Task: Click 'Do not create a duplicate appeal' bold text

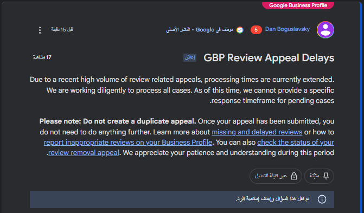Action: (139, 121)
